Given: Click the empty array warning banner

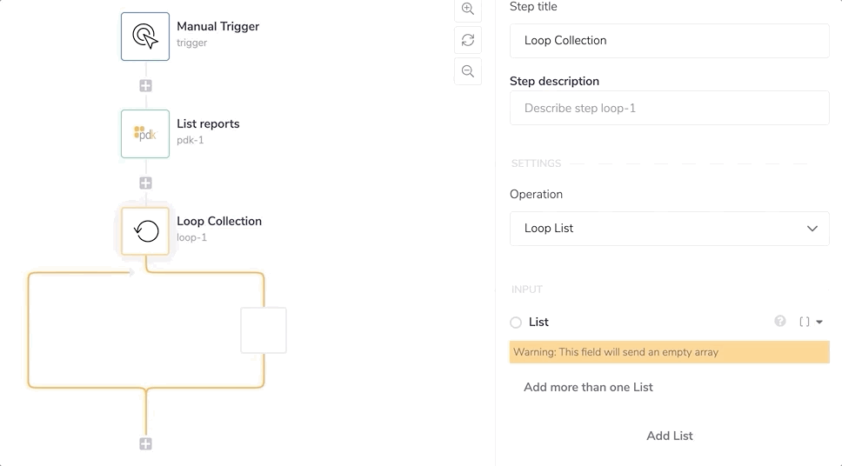Looking at the screenshot, I should click(669, 352).
